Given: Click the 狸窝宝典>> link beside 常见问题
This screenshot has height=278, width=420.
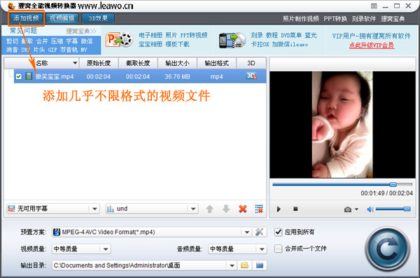Looking at the screenshot, I should click(x=81, y=32).
